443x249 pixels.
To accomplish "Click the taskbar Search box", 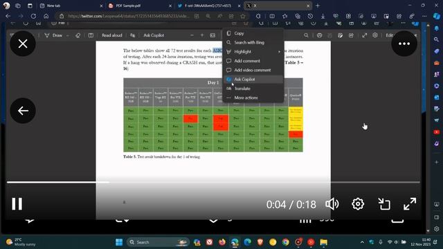I will coord(158,242).
